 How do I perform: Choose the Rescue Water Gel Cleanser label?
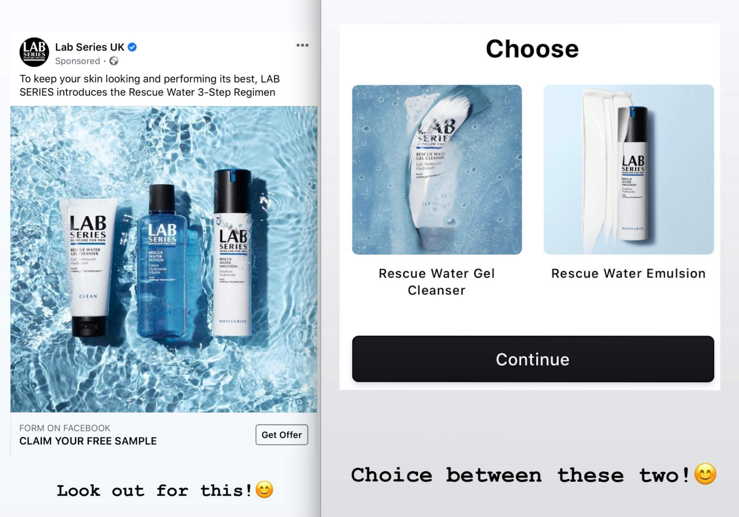[x=437, y=282]
